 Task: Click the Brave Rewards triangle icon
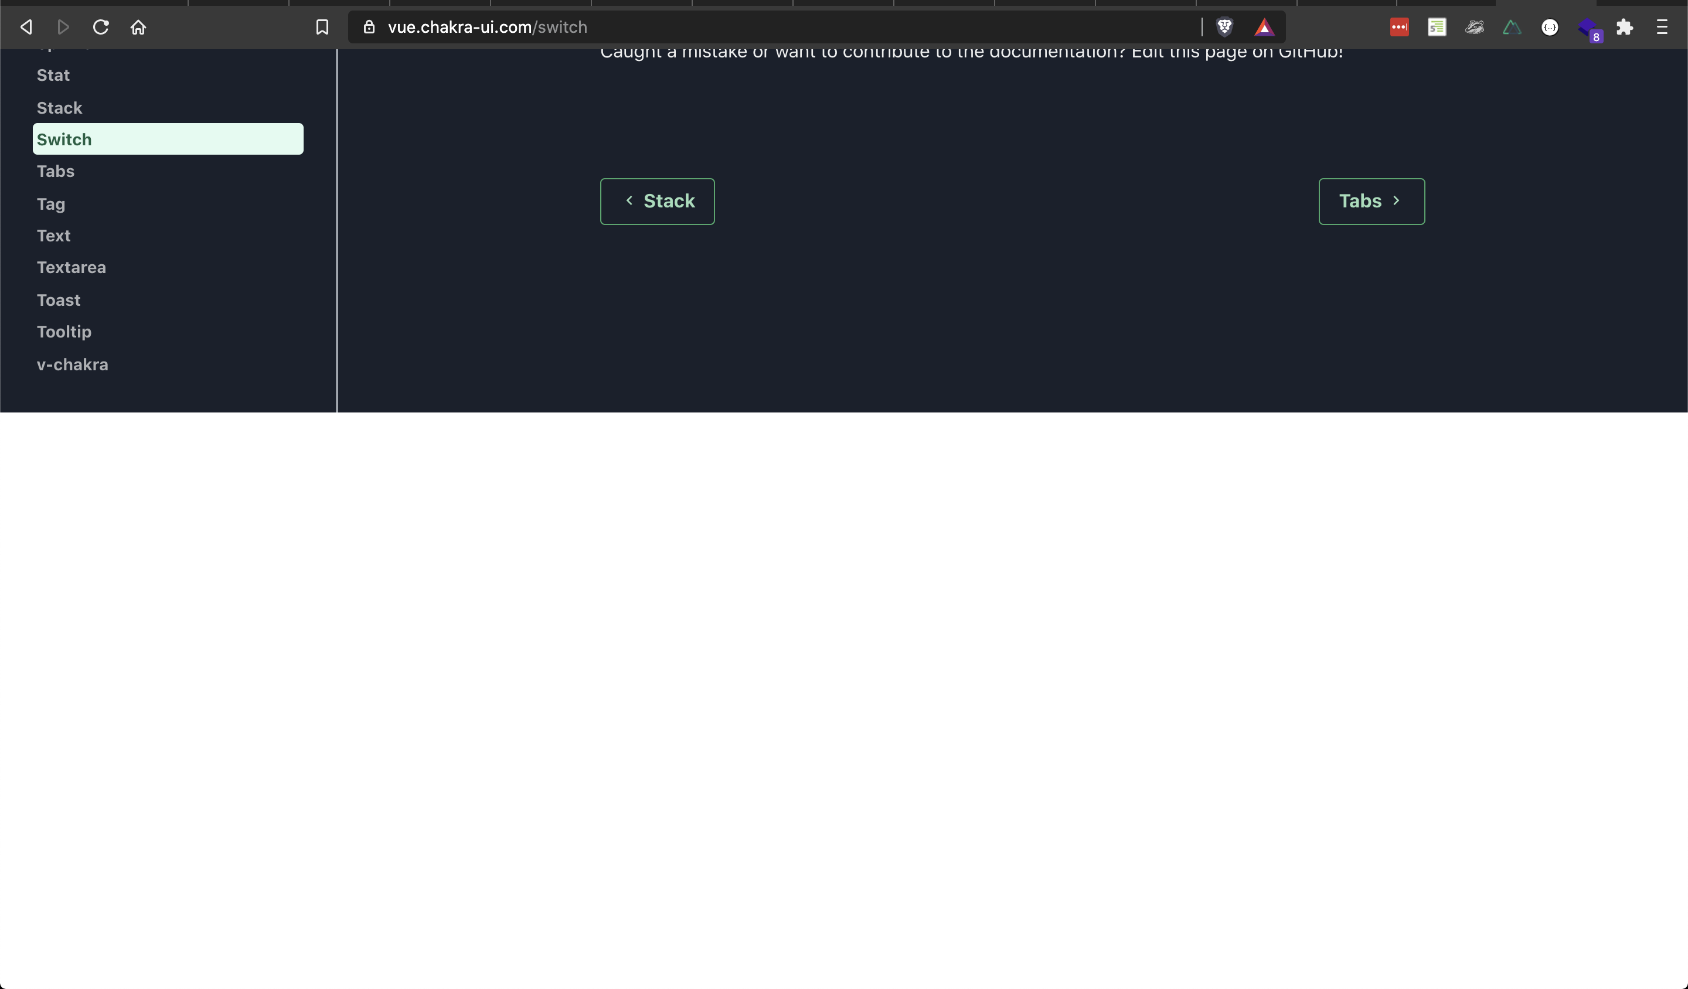coord(1264,28)
